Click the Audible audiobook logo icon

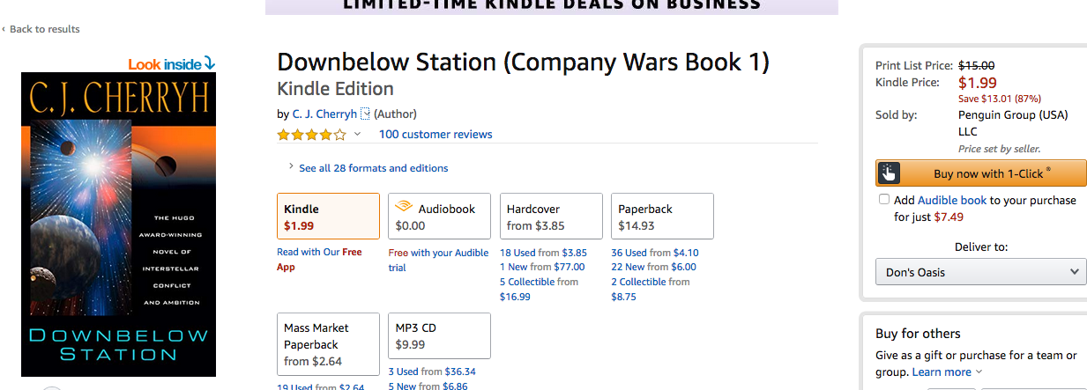pos(404,208)
